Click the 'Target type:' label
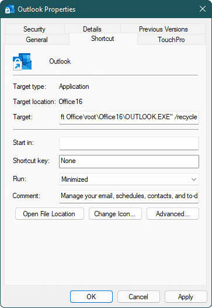Screen dimensions: 212x308 coord(29,86)
